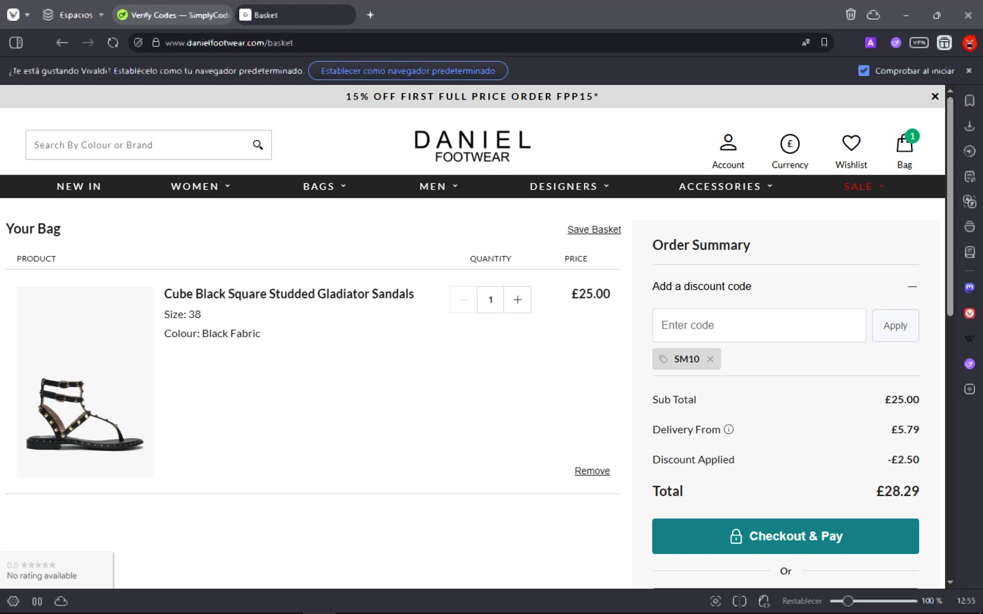Expand the WOMEN menu dropdown
This screenshot has height=614, width=983.
[201, 187]
